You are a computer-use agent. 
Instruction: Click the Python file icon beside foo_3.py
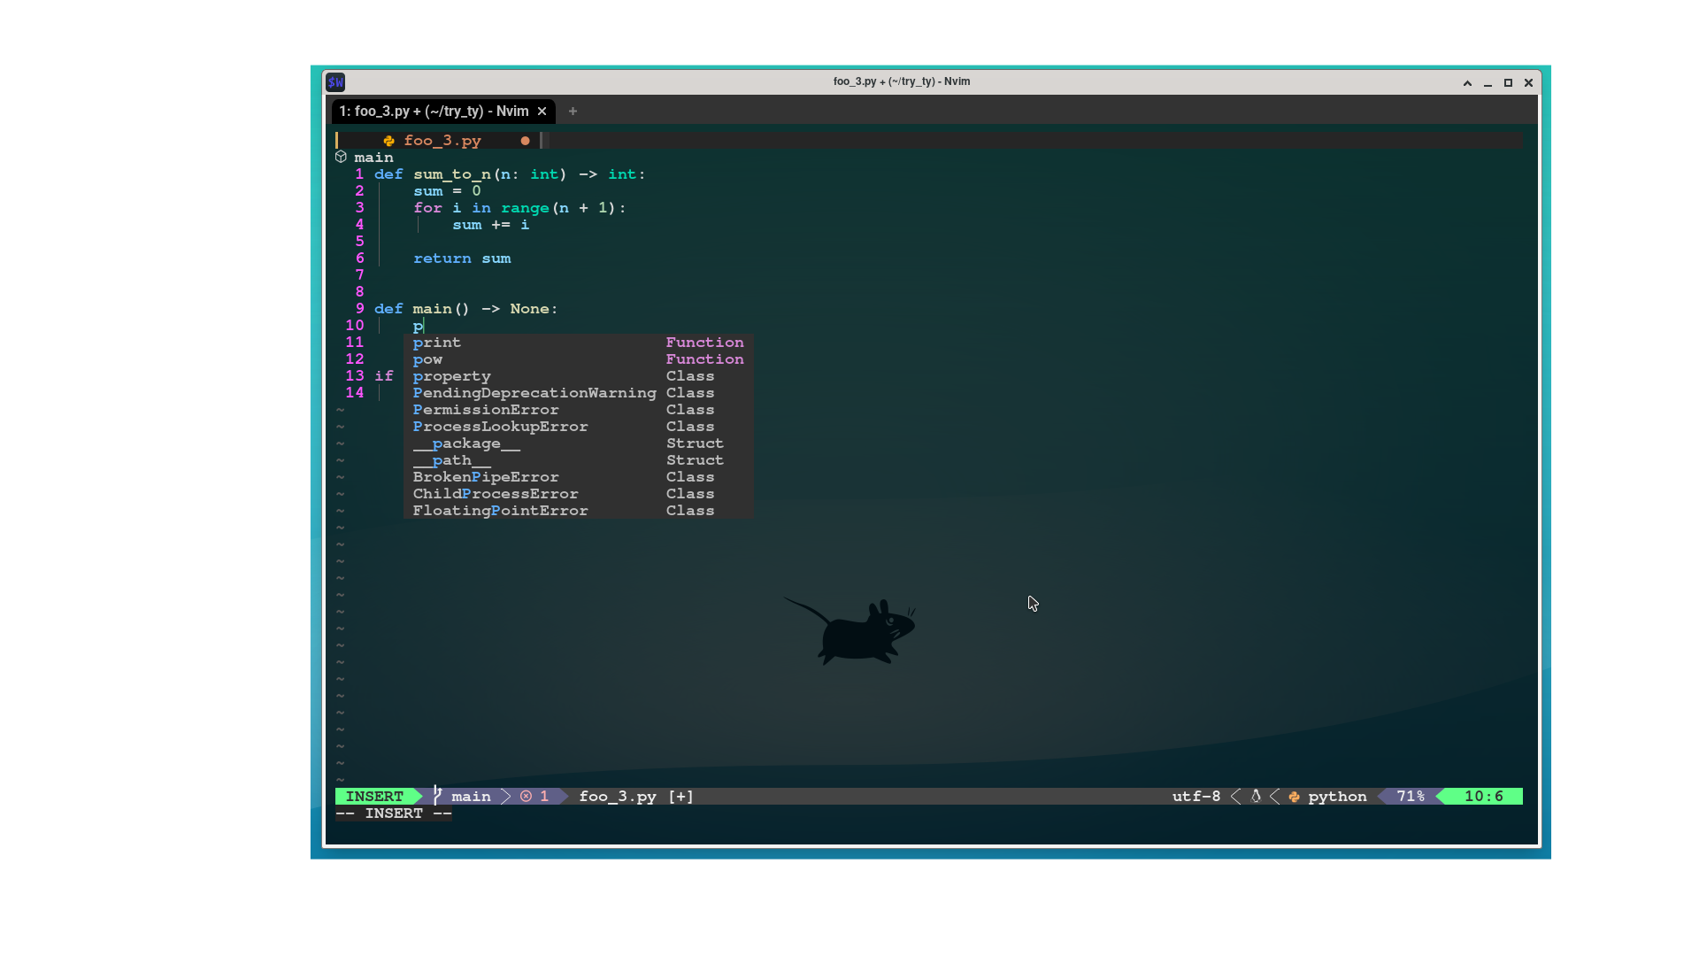pyautogui.click(x=388, y=141)
